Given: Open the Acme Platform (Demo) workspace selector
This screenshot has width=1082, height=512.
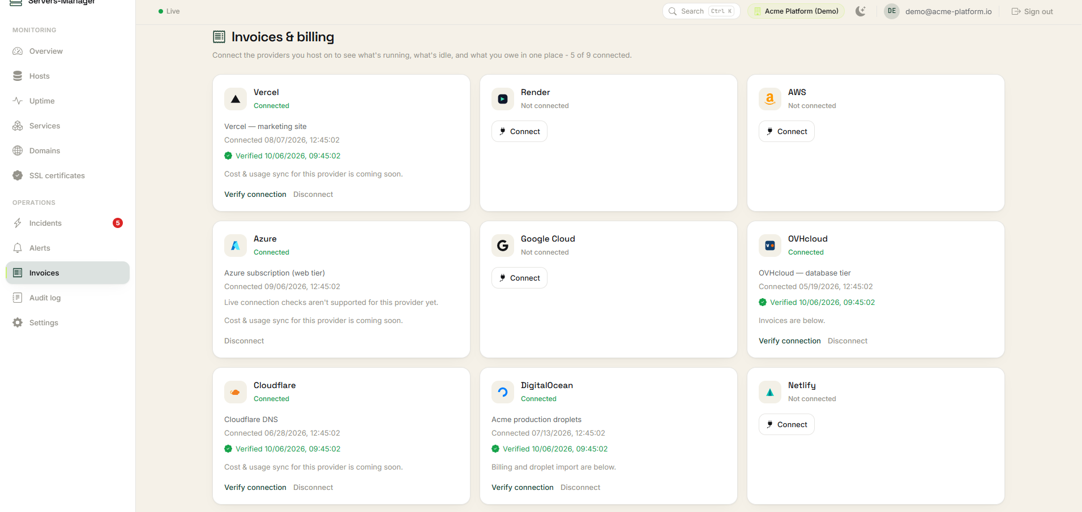Looking at the screenshot, I should (796, 11).
